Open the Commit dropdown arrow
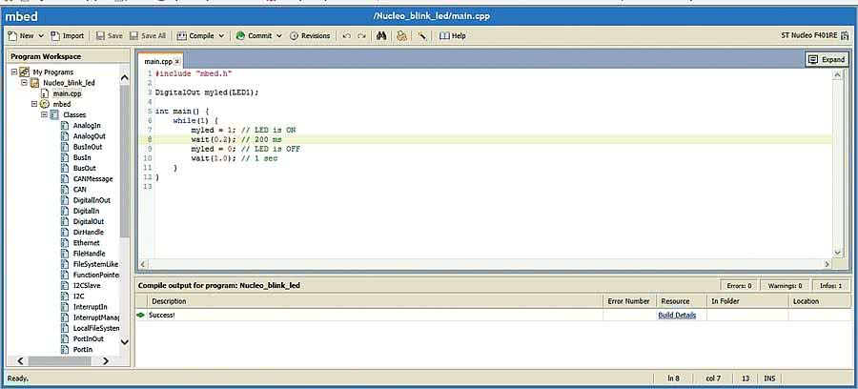This screenshot has height=389, width=858. pyautogui.click(x=279, y=35)
